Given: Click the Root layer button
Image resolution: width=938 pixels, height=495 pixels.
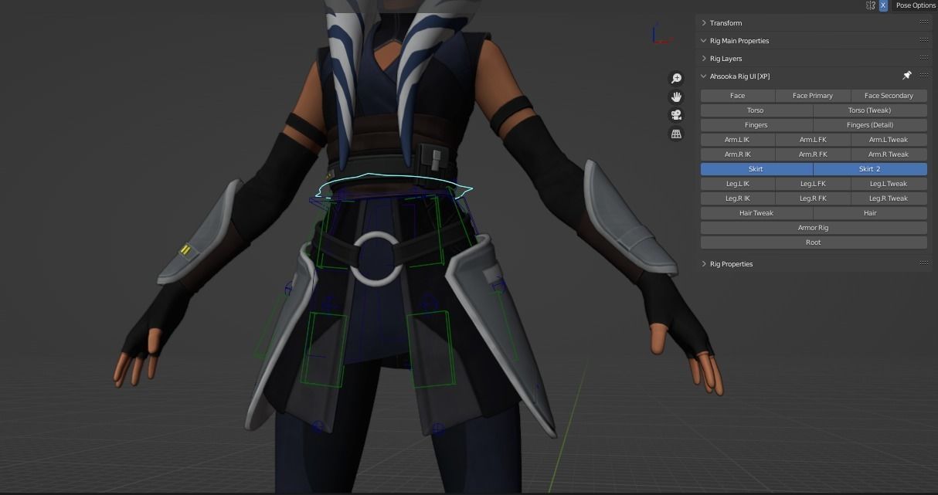Looking at the screenshot, I should pos(814,242).
